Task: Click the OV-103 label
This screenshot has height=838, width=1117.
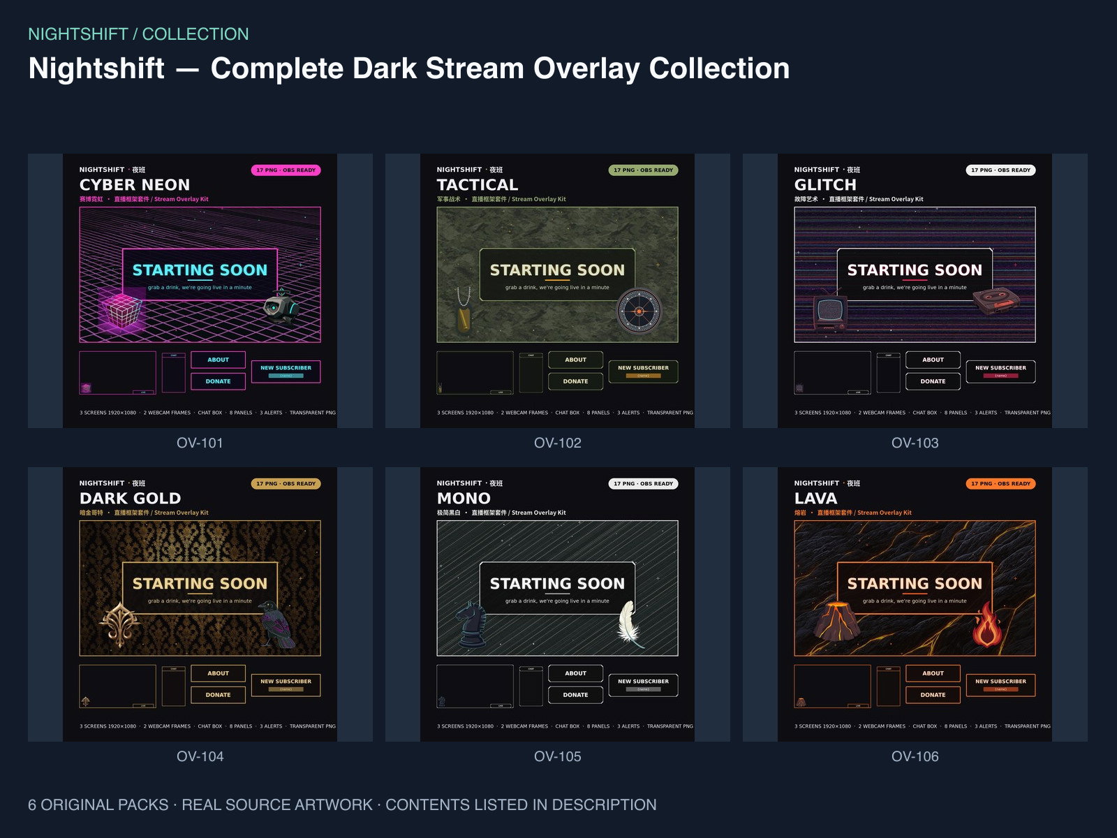Action: (x=915, y=443)
